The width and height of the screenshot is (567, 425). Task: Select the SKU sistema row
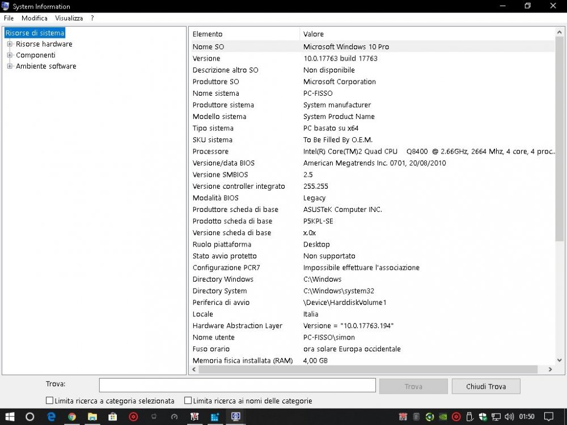372,140
